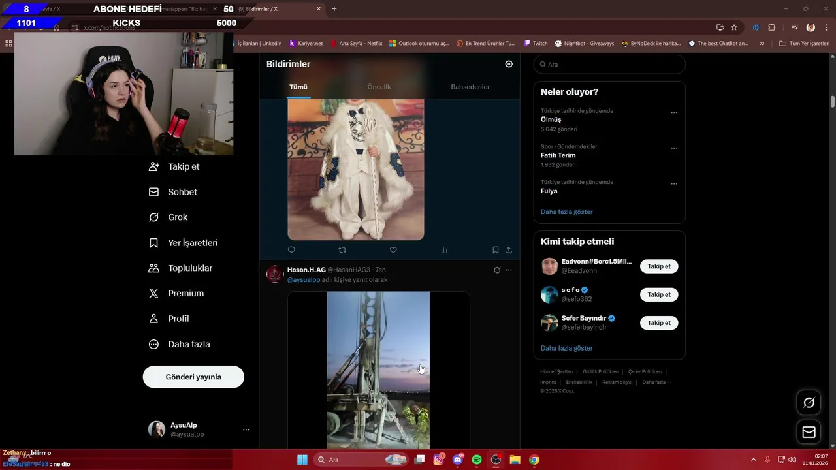Bookmark the photo post
Screen dimensions: 836x470
(x=496, y=250)
